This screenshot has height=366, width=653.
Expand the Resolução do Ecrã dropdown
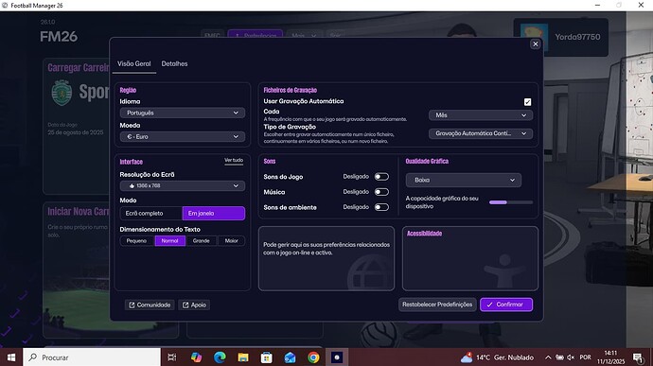[183, 185]
